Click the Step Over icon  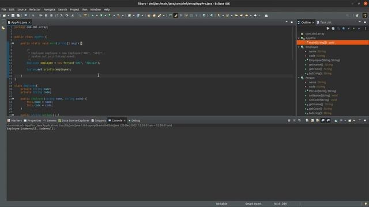point(67,16)
